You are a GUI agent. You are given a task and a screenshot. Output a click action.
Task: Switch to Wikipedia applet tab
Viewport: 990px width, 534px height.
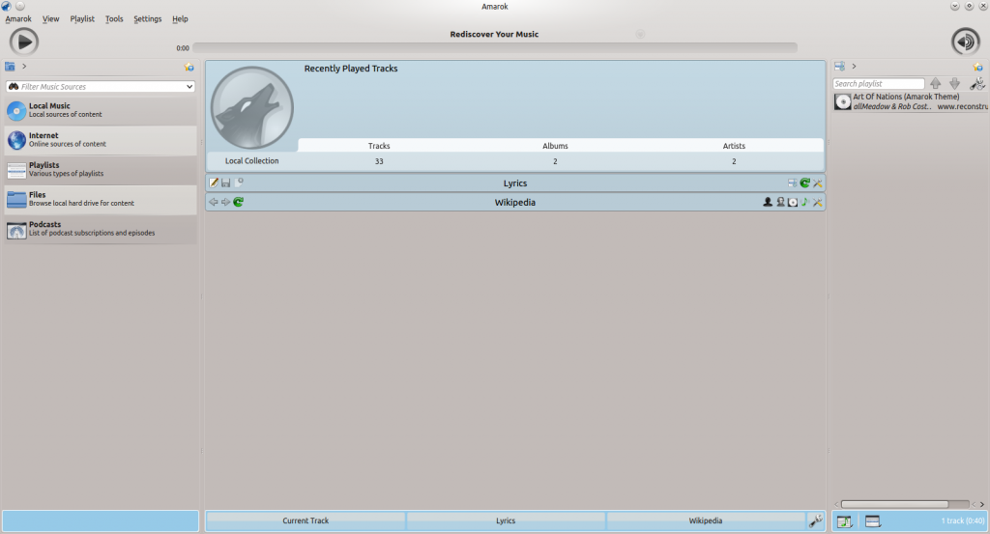pyautogui.click(x=705, y=520)
